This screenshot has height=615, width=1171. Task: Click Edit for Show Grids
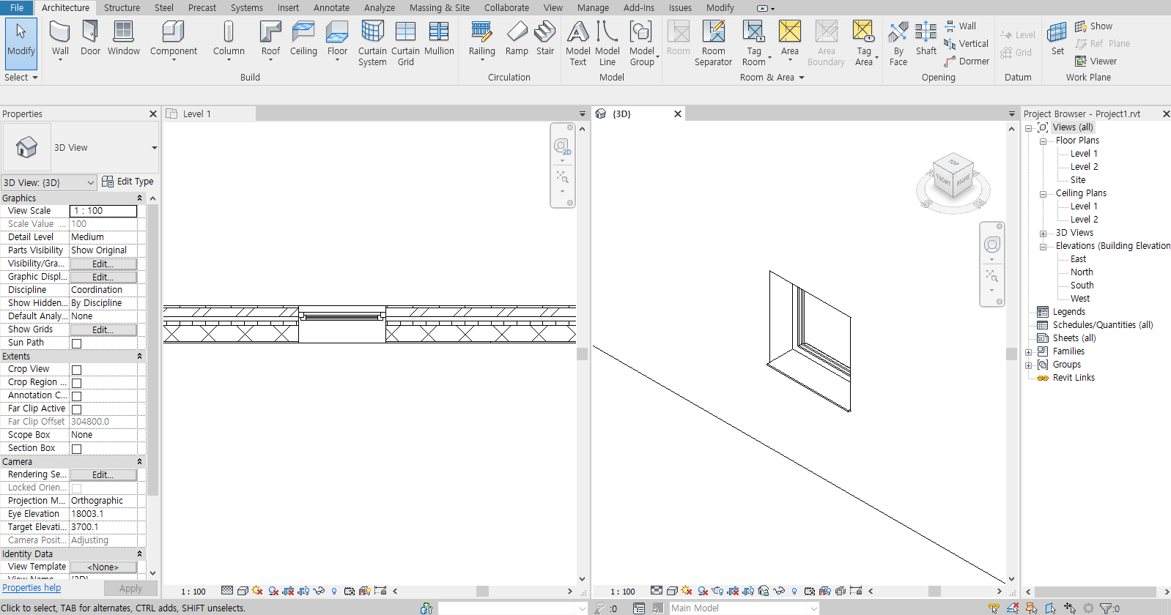point(103,329)
